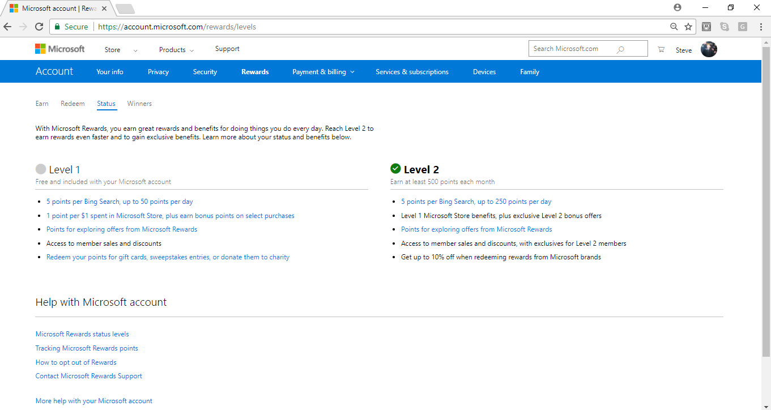The image size is (771, 410).
Task: Go to the Privacy section
Action: coord(159,72)
